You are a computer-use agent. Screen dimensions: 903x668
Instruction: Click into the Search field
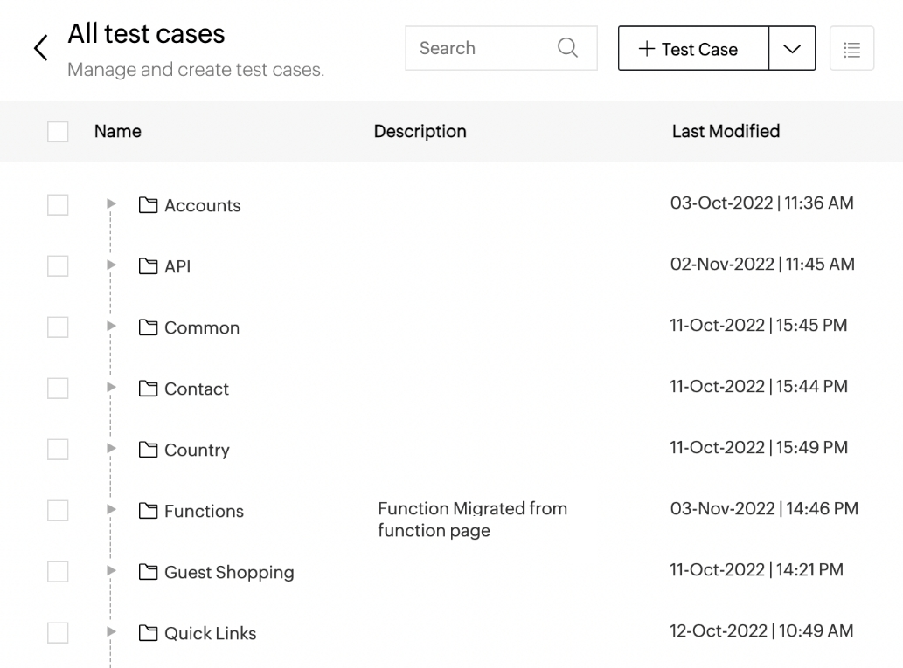tap(481, 48)
